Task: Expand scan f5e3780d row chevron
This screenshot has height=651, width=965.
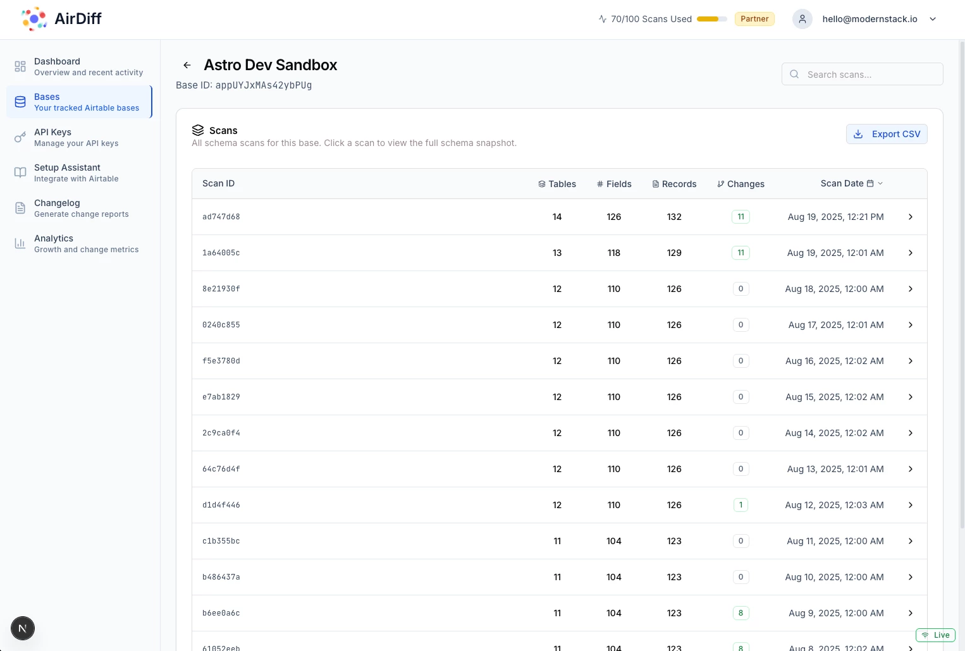Action: (x=911, y=361)
